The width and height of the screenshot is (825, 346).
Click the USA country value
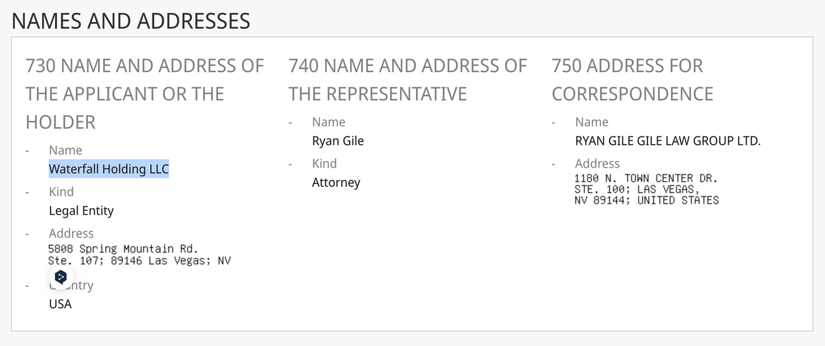60,303
